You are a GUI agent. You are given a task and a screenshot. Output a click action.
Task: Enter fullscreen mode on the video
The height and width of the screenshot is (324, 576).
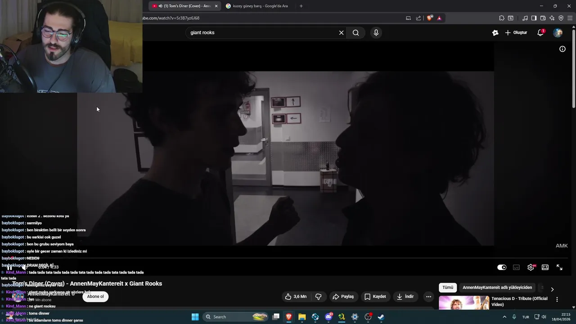pos(559,267)
